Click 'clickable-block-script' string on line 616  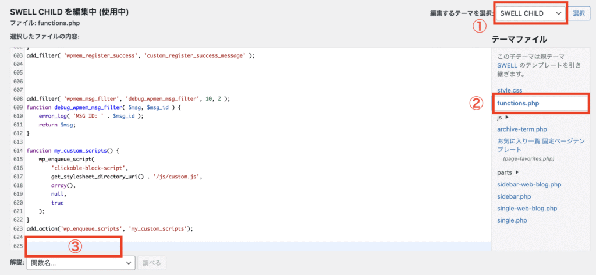[87, 168]
